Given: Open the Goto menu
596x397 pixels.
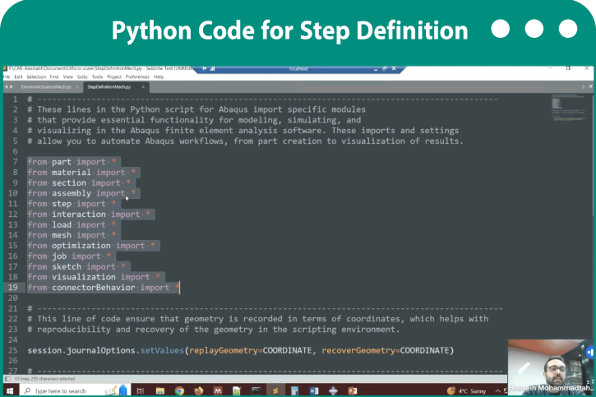Looking at the screenshot, I should point(82,76).
